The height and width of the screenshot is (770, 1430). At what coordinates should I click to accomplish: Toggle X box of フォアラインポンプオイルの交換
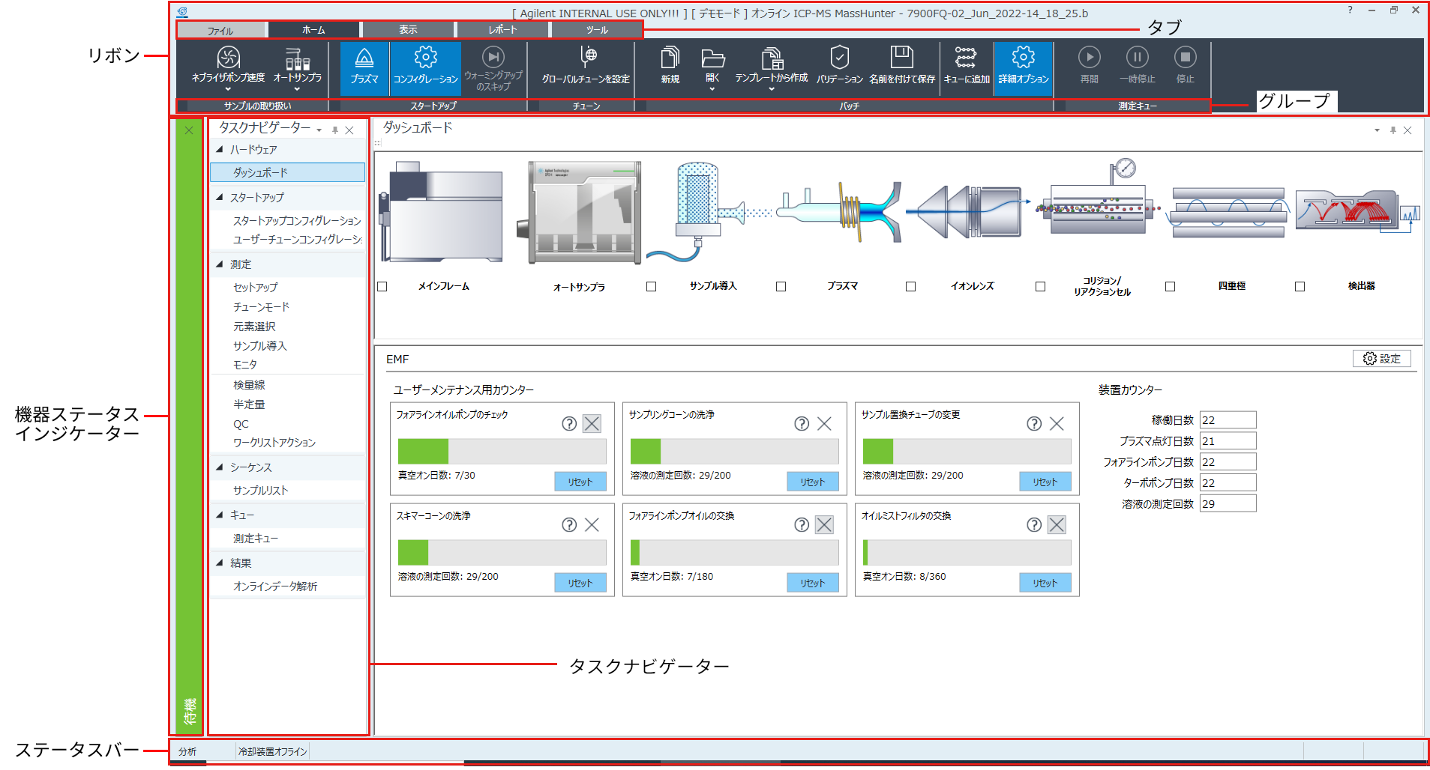pyautogui.click(x=824, y=525)
